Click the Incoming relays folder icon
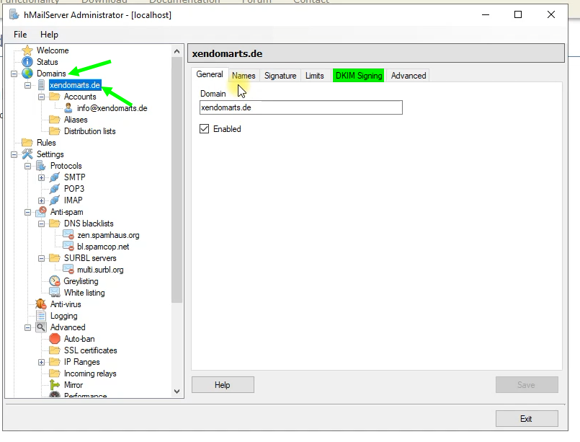The width and height of the screenshot is (580, 442). click(x=55, y=374)
